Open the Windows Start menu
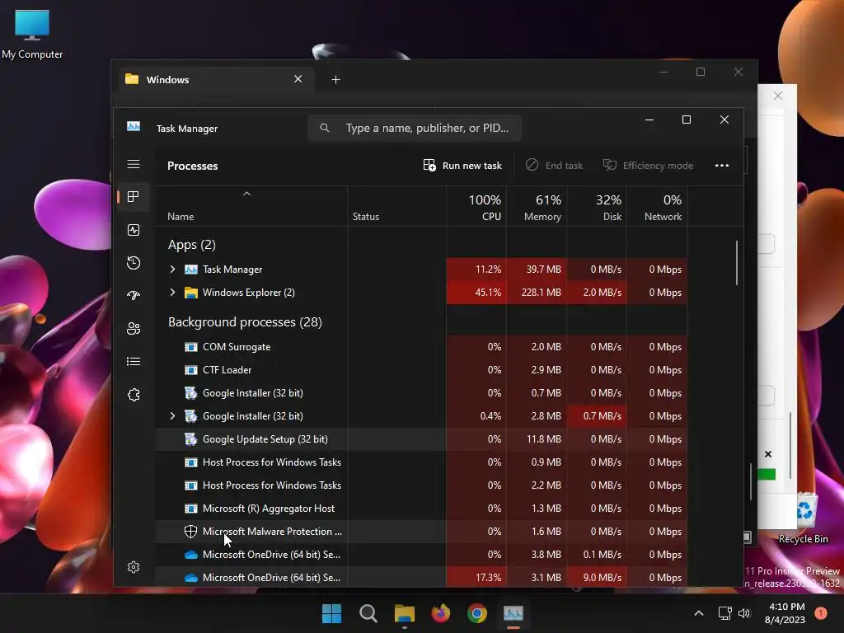This screenshot has height=633, width=844. 331,613
